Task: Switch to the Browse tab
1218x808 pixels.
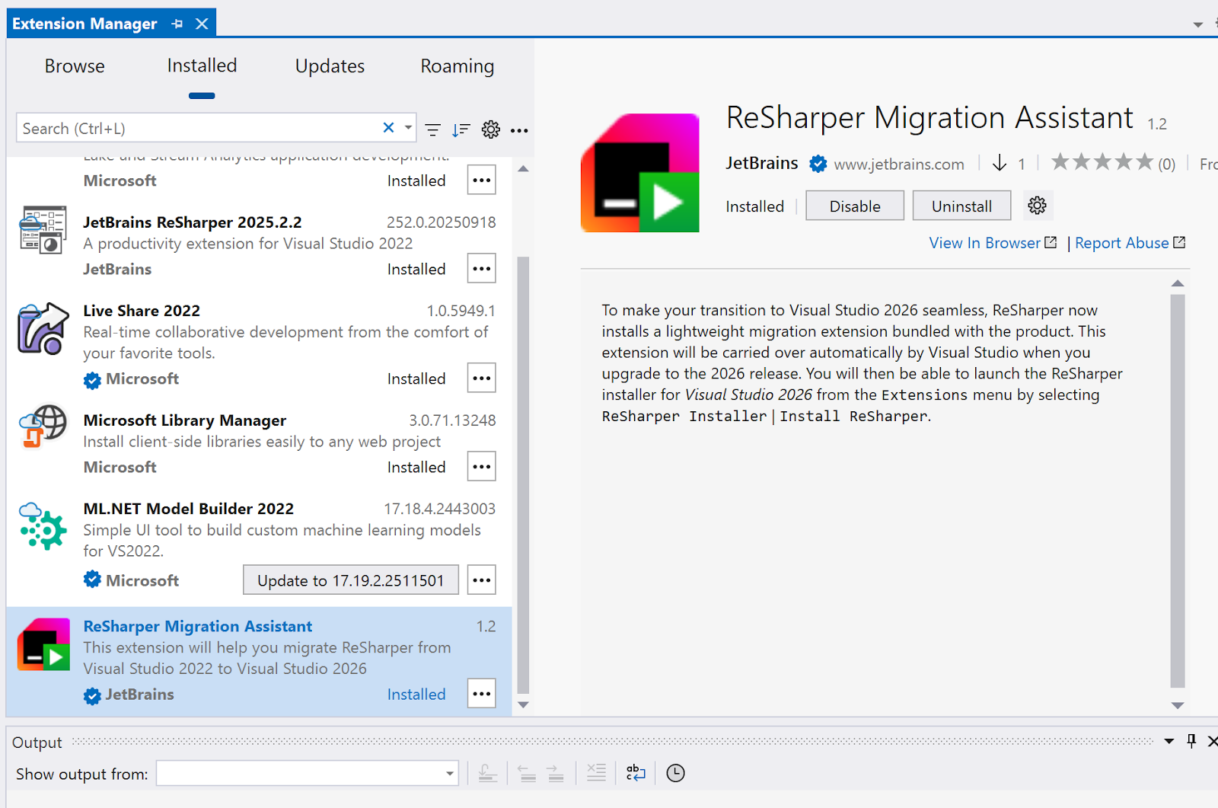Action: (x=75, y=66)
